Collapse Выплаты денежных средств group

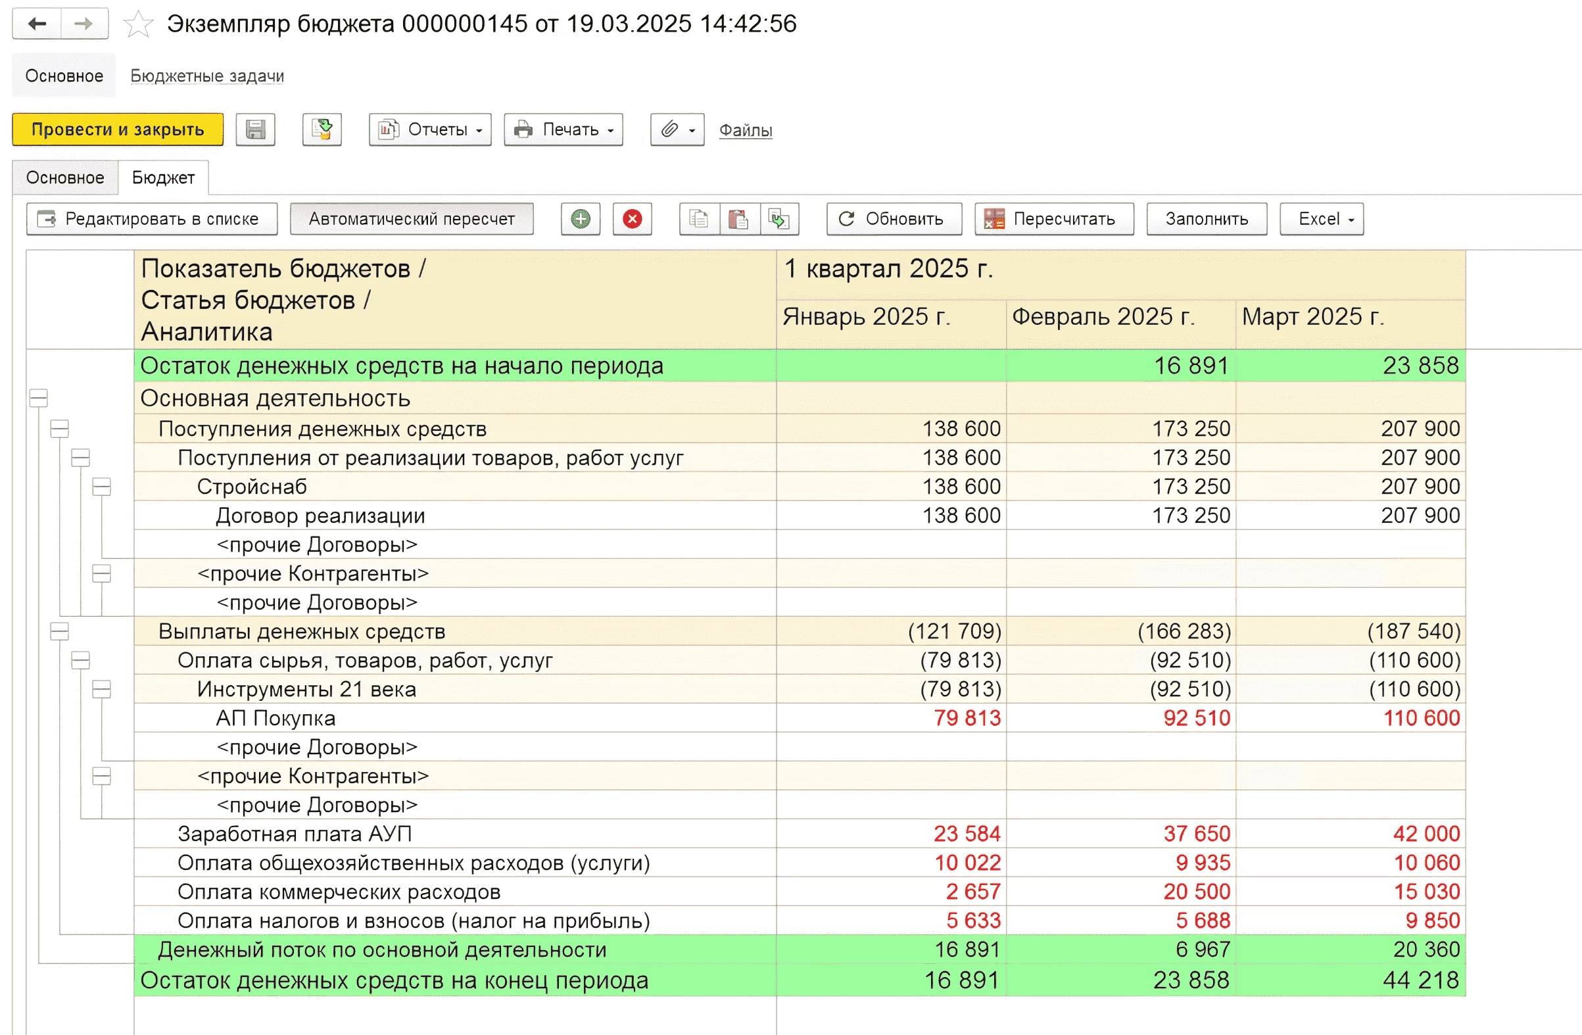(60, 631)
